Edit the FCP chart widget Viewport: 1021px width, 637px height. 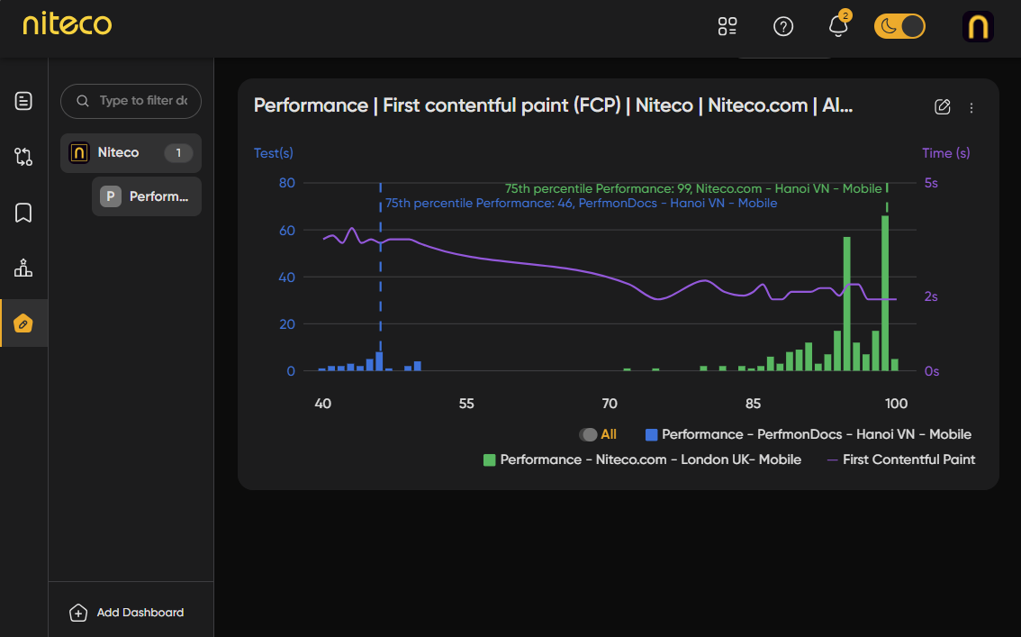click(942, 107)
